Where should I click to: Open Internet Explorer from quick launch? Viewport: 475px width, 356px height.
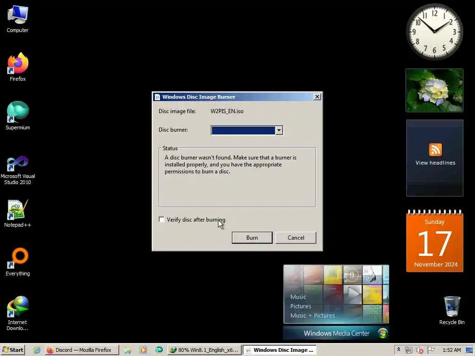(x=37, y=350)
